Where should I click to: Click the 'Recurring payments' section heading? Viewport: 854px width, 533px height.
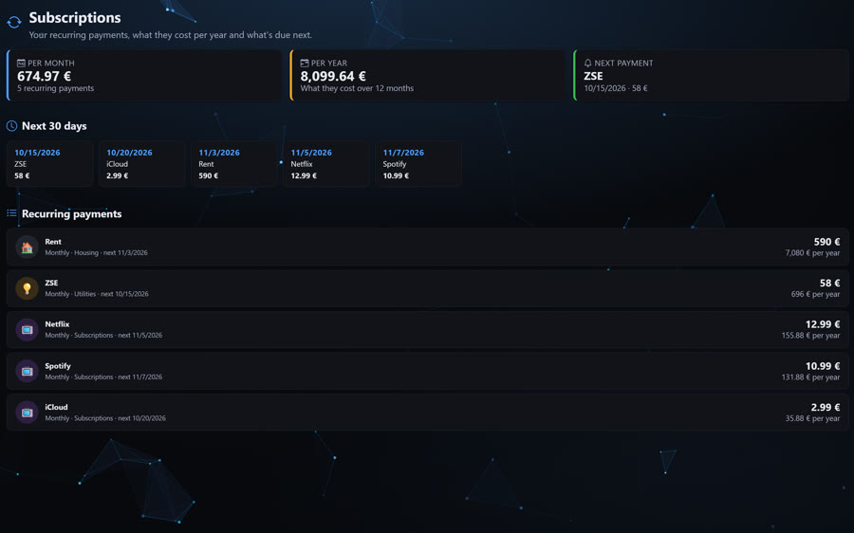(x=71, y=214)
